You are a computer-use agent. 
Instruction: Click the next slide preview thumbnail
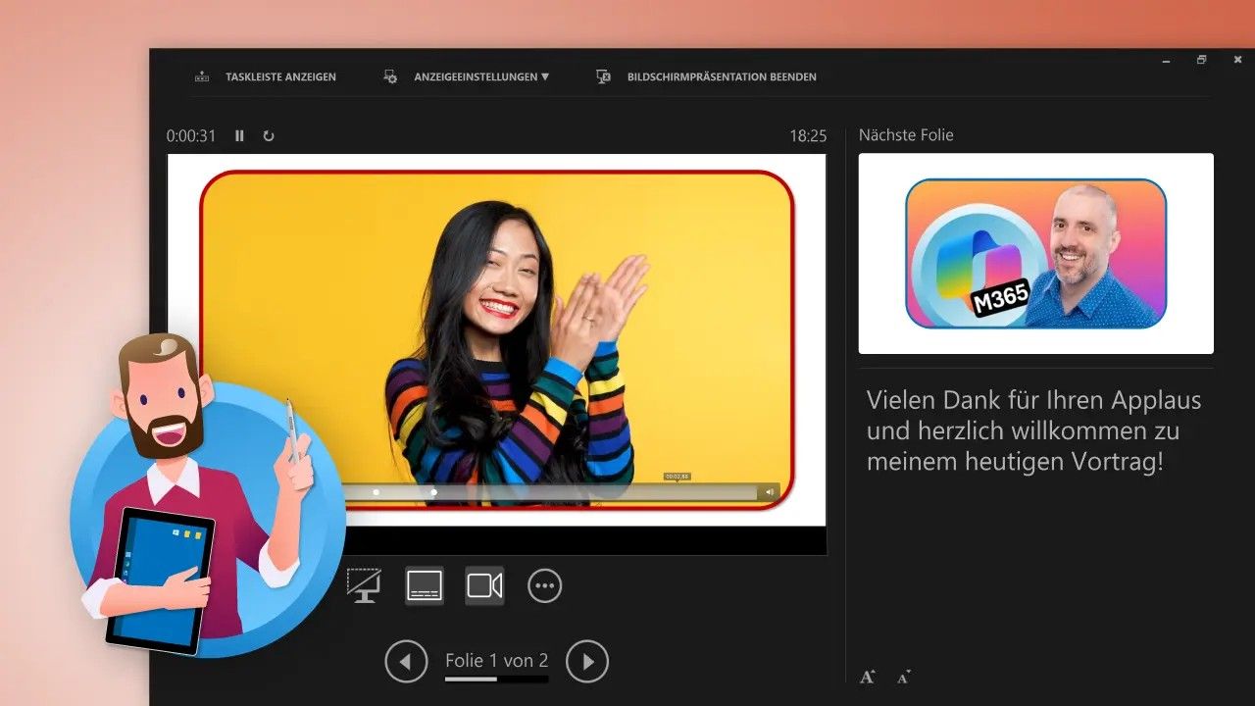pos(1035,253)
